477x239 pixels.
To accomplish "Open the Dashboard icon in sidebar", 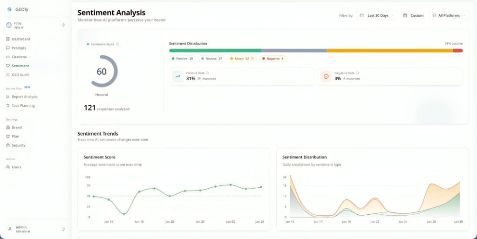I will pos(8,39).
